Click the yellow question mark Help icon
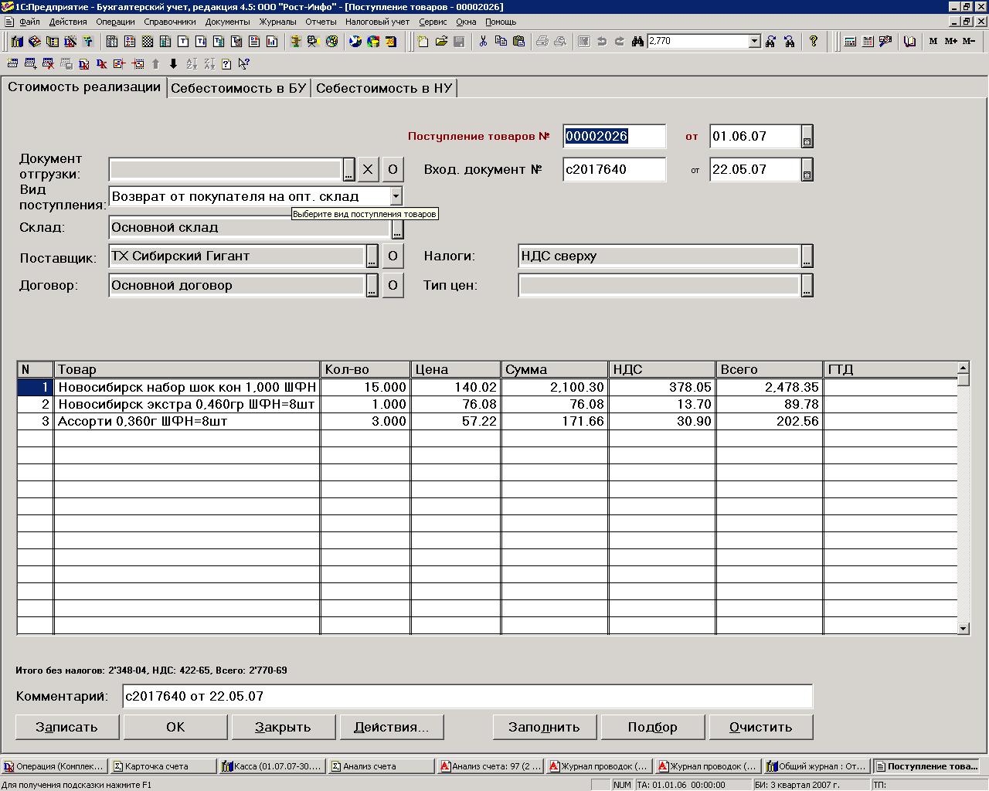This screenshot has height=791, width=989. (x=814, y=41)
